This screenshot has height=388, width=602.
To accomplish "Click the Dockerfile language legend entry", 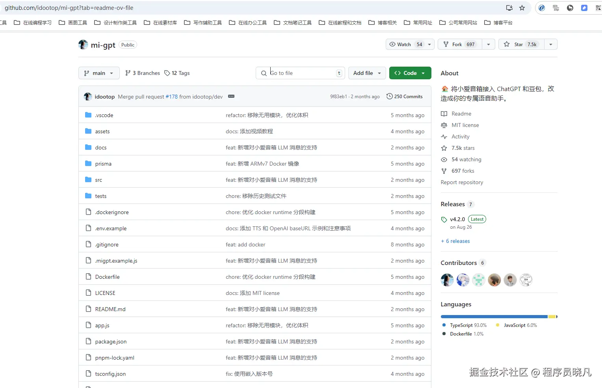I will pos(463,334).
